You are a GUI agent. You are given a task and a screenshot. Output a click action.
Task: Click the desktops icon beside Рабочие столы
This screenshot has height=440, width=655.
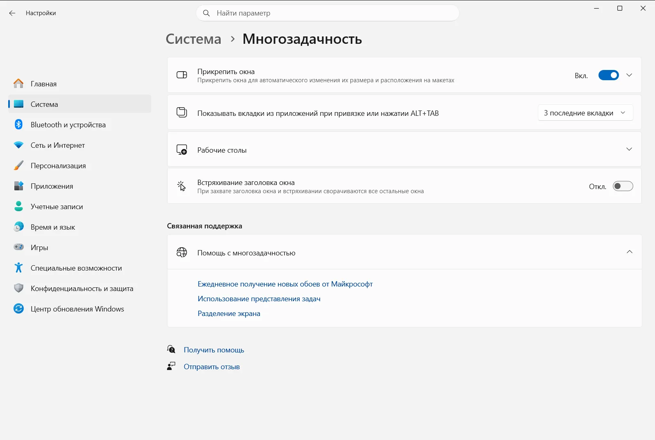pyautogui.click(x=182, y=150)
